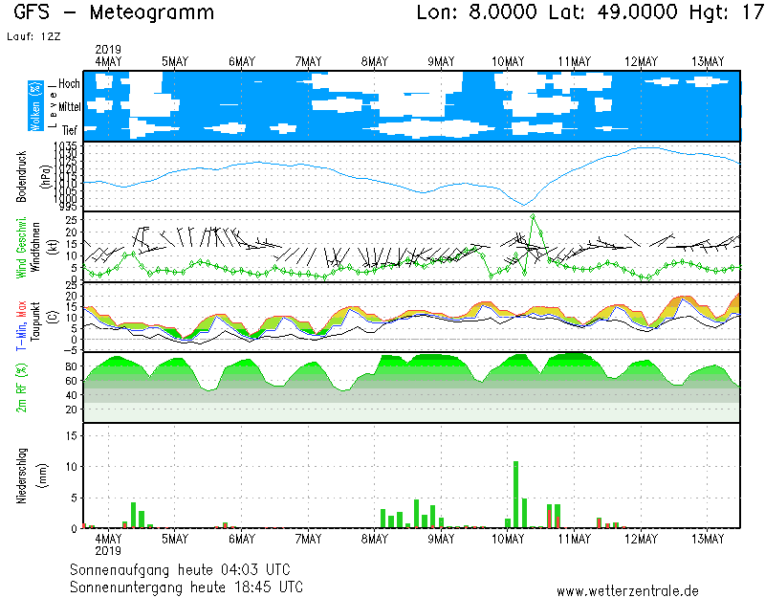
Task: Click '7MAY' date label above cloud panel
Action: [308, 61]
